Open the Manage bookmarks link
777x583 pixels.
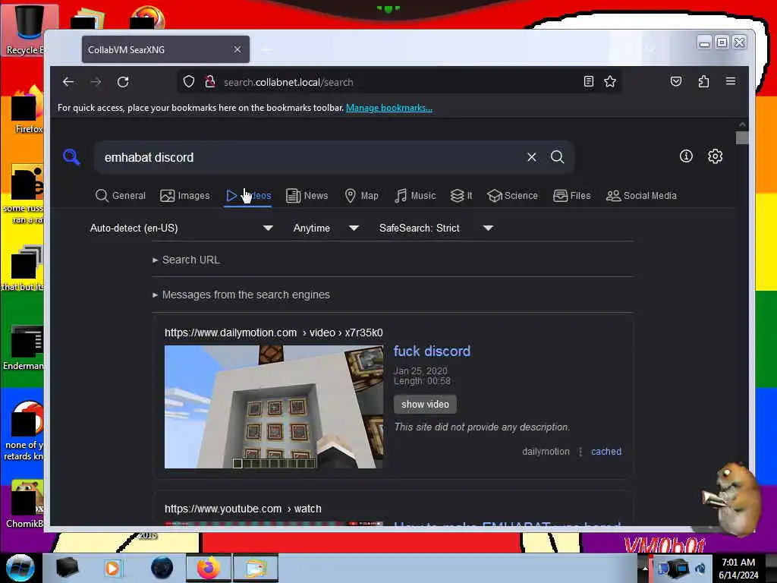[389, 108]
